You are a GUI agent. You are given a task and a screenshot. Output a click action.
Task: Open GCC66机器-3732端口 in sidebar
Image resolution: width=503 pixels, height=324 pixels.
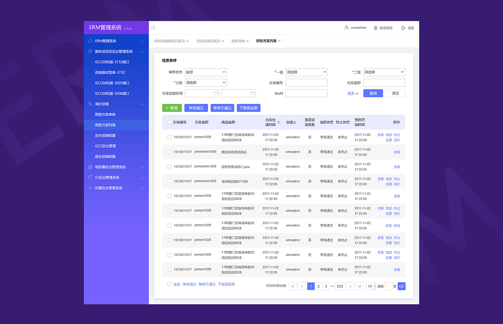112,62
